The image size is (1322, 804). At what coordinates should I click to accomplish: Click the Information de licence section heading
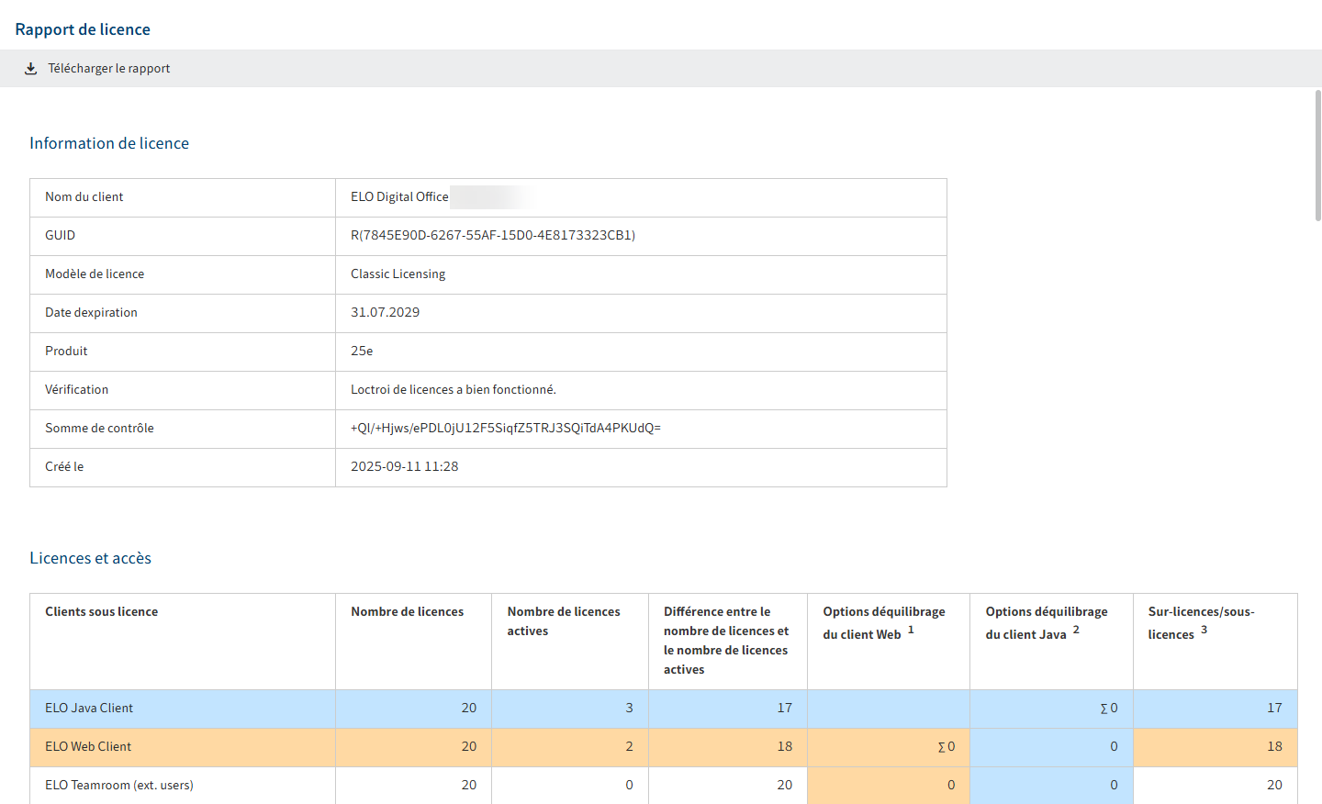click(x=109, y=143)
